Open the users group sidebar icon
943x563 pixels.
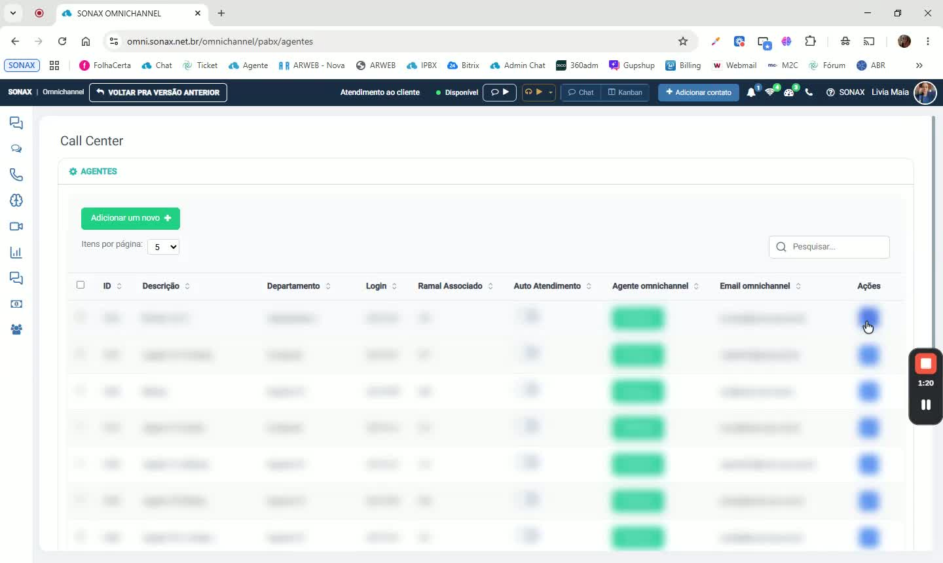[16, 330]
